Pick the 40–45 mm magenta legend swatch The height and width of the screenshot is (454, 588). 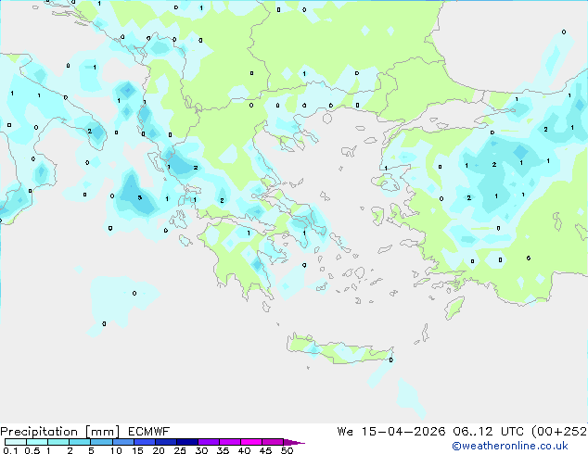click(251, 442)
